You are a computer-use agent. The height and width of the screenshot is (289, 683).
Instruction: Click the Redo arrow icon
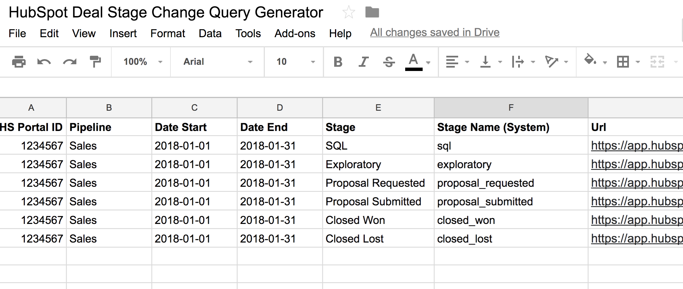coord(70,62)
